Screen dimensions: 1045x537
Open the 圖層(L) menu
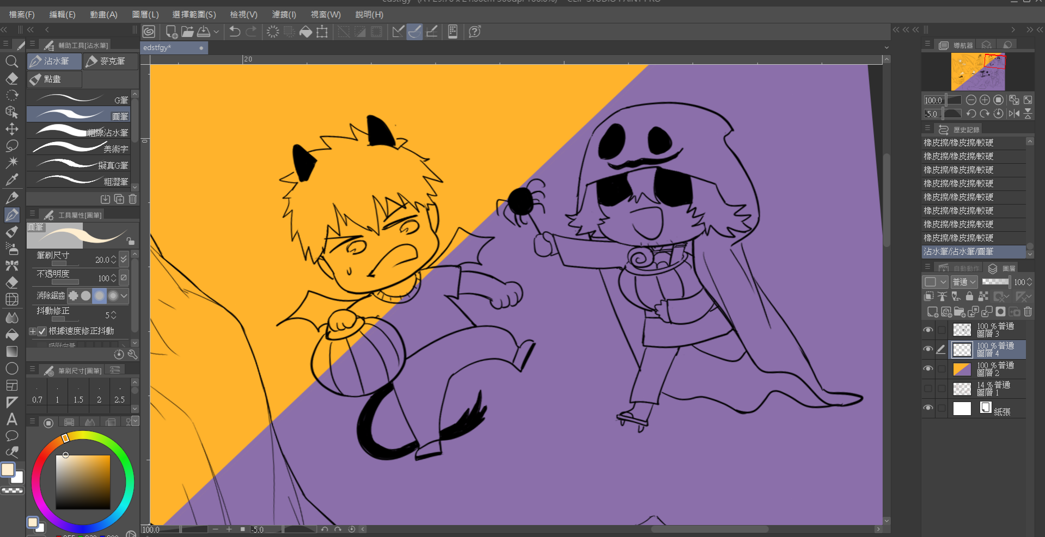pos(145,15)
